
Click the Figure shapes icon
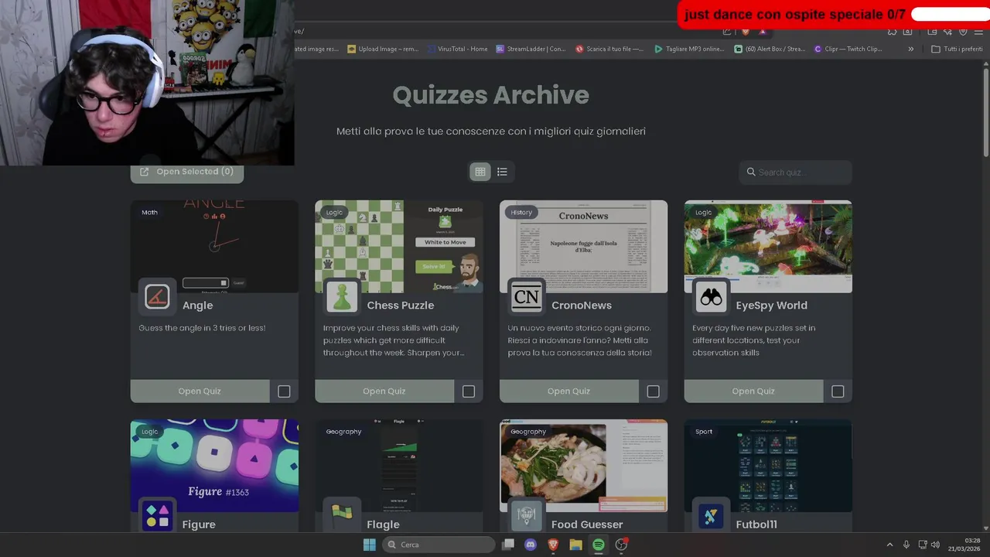pyautogui.click(x=157, y=515)
